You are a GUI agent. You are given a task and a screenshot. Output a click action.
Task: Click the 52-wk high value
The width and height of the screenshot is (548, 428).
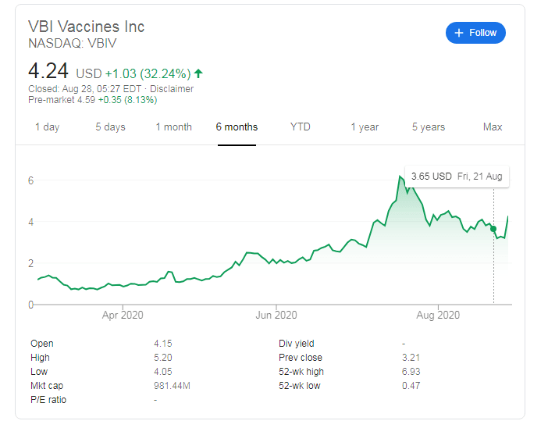pos(409,372)
